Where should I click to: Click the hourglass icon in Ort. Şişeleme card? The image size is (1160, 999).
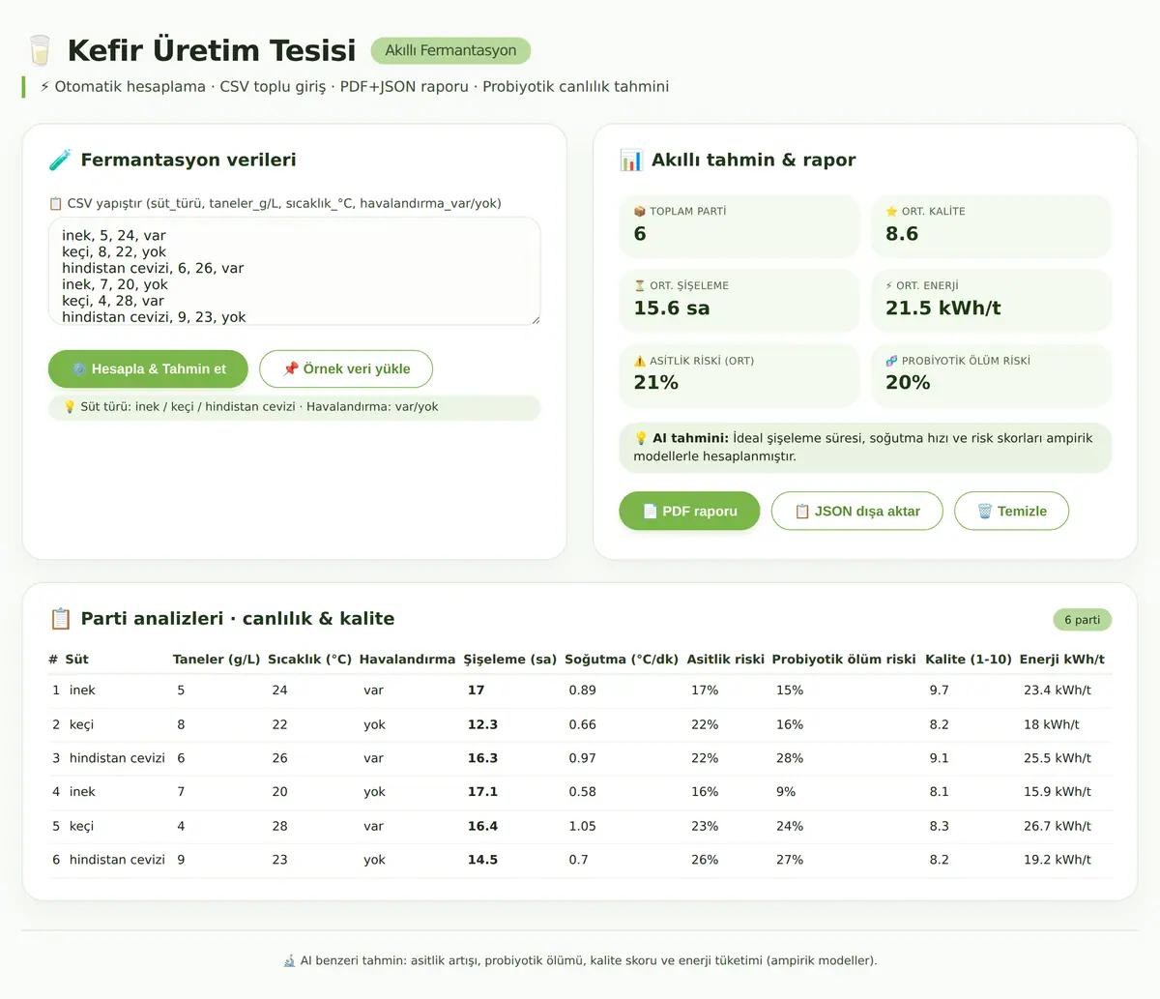pyautogui.click(x=640, y=286)
